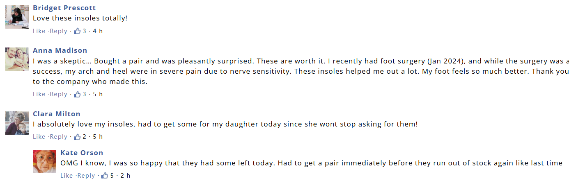Open Bridget Prescott's profile name link

(64, 8)
